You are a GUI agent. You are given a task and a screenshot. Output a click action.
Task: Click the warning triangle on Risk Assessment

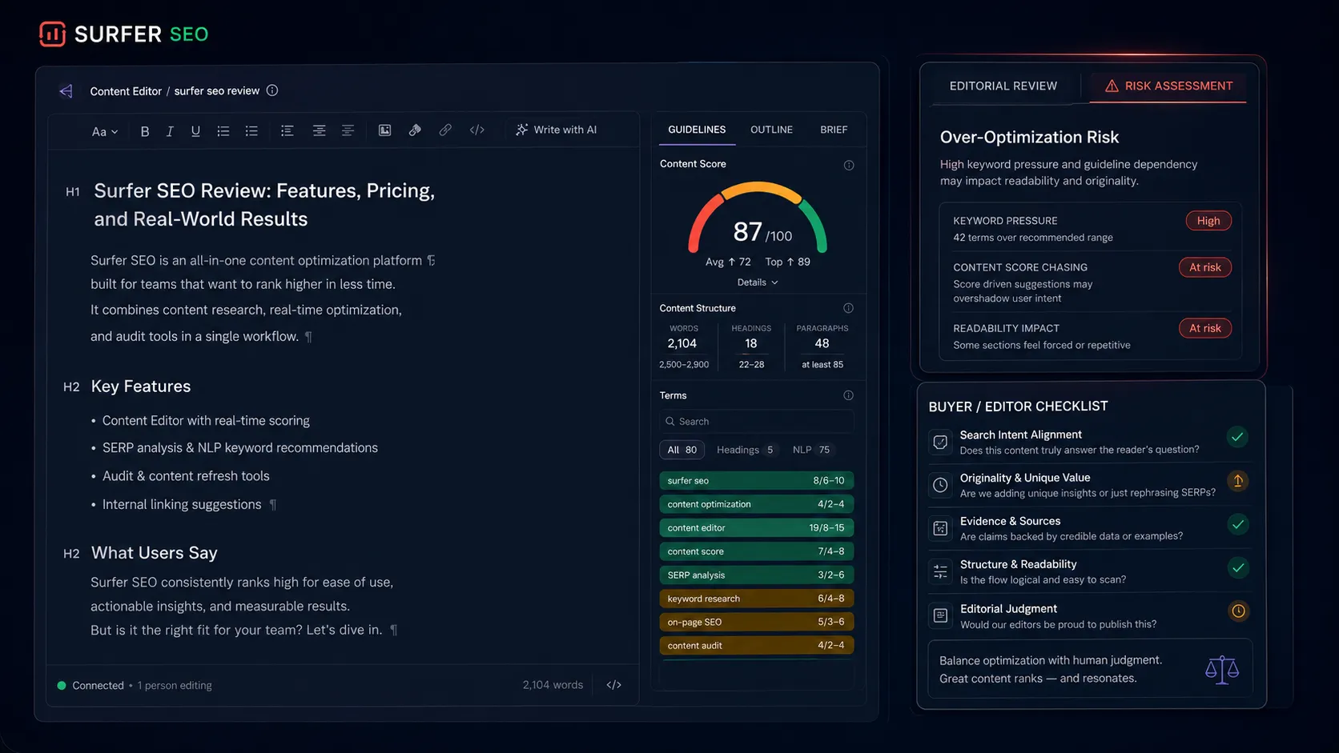pyautogui.click(x=1112, y=86)
